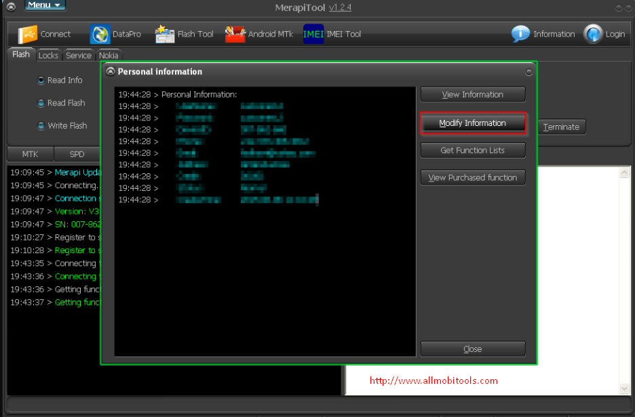Click the Connect USB icon
635x417 pixels.
point(28,35)
